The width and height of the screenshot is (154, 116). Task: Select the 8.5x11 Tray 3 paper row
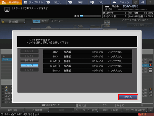(x=88, y=61)
